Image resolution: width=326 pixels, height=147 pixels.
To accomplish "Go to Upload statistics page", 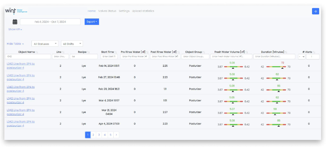I will tap(143, 11).
